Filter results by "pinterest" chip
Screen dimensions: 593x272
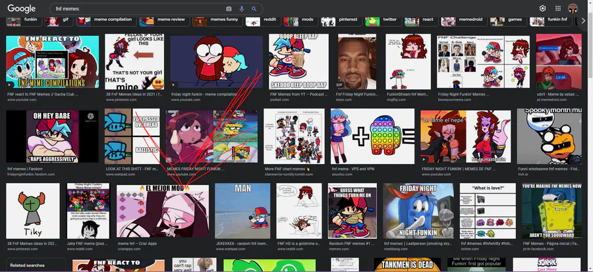(341, 20)
